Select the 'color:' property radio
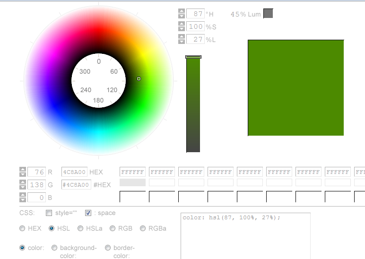This screenshot has height=259, width=365. point(22,248)
